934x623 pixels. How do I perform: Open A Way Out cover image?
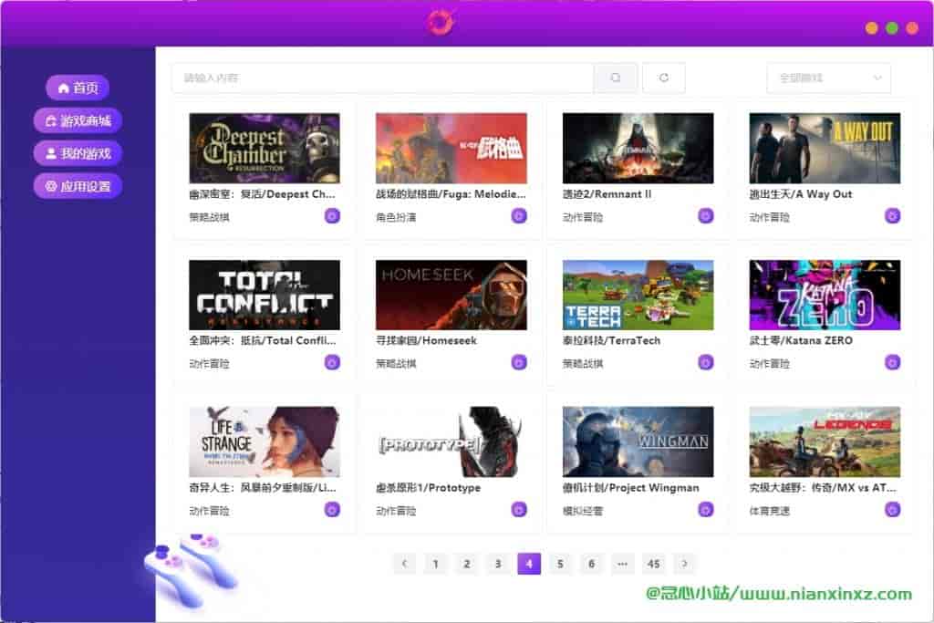click(825, 149)
